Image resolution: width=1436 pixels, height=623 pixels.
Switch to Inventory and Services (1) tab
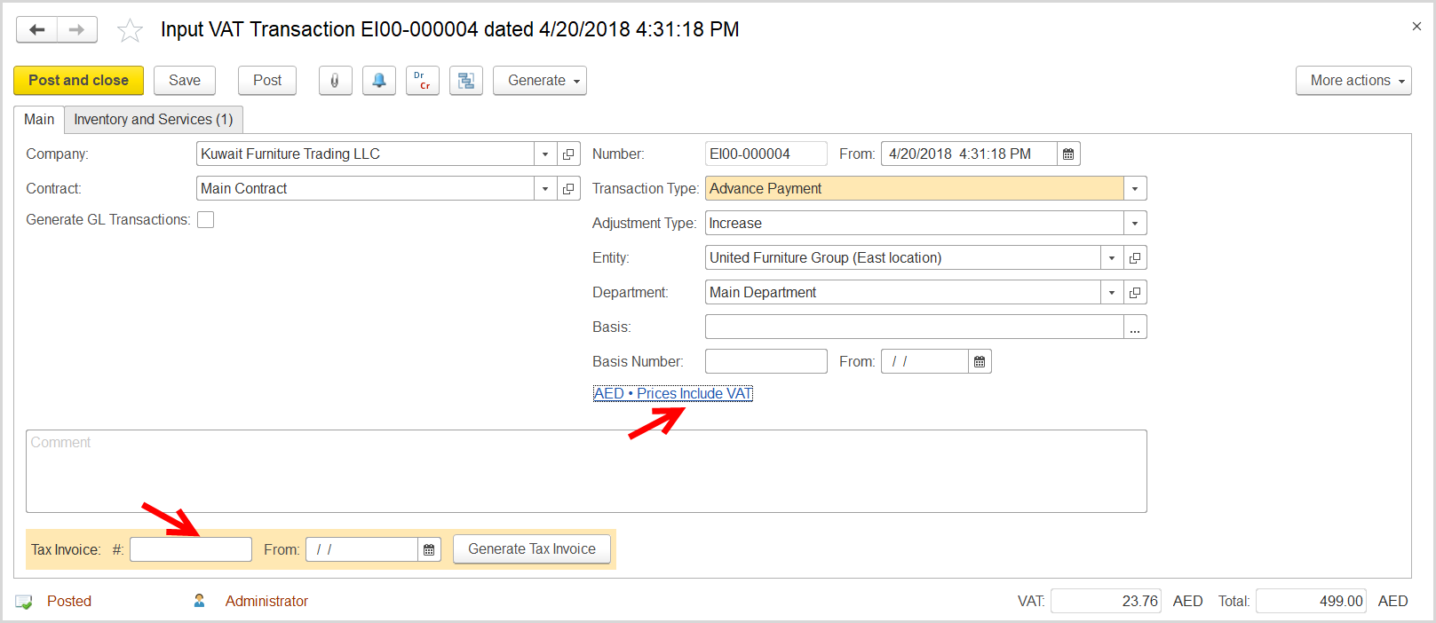click(154, 119)
